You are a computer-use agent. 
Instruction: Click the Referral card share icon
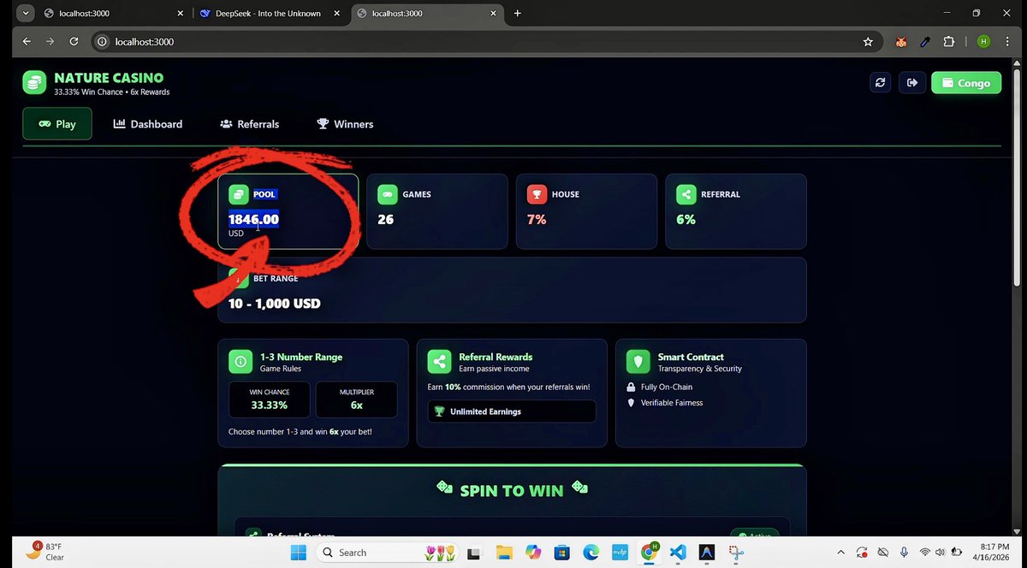[686, 194]
